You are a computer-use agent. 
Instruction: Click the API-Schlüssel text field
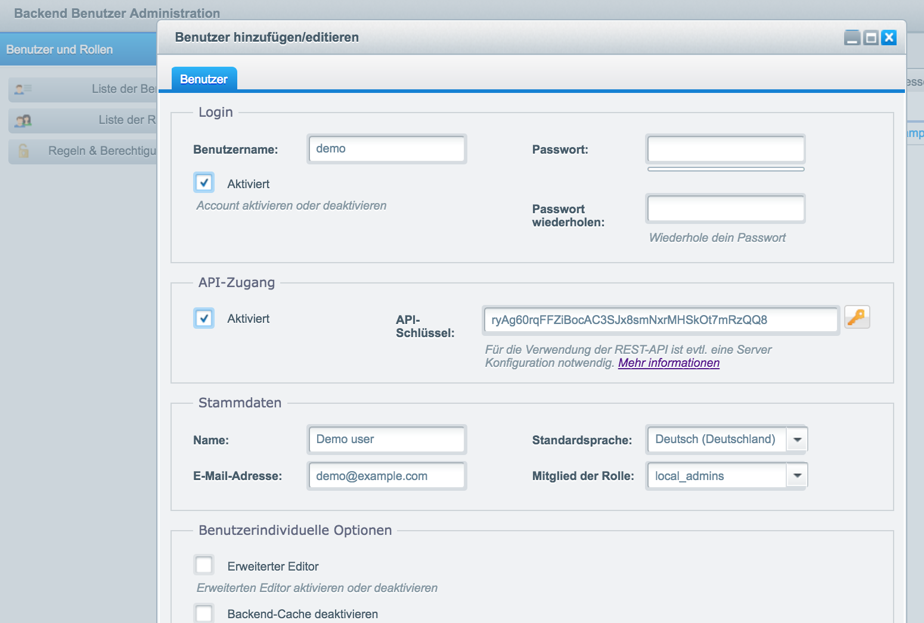661,320
